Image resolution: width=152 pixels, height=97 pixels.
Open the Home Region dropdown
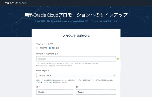(76, 76)
